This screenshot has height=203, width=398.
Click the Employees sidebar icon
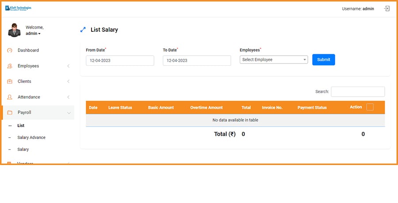click(x=10, y=66)
